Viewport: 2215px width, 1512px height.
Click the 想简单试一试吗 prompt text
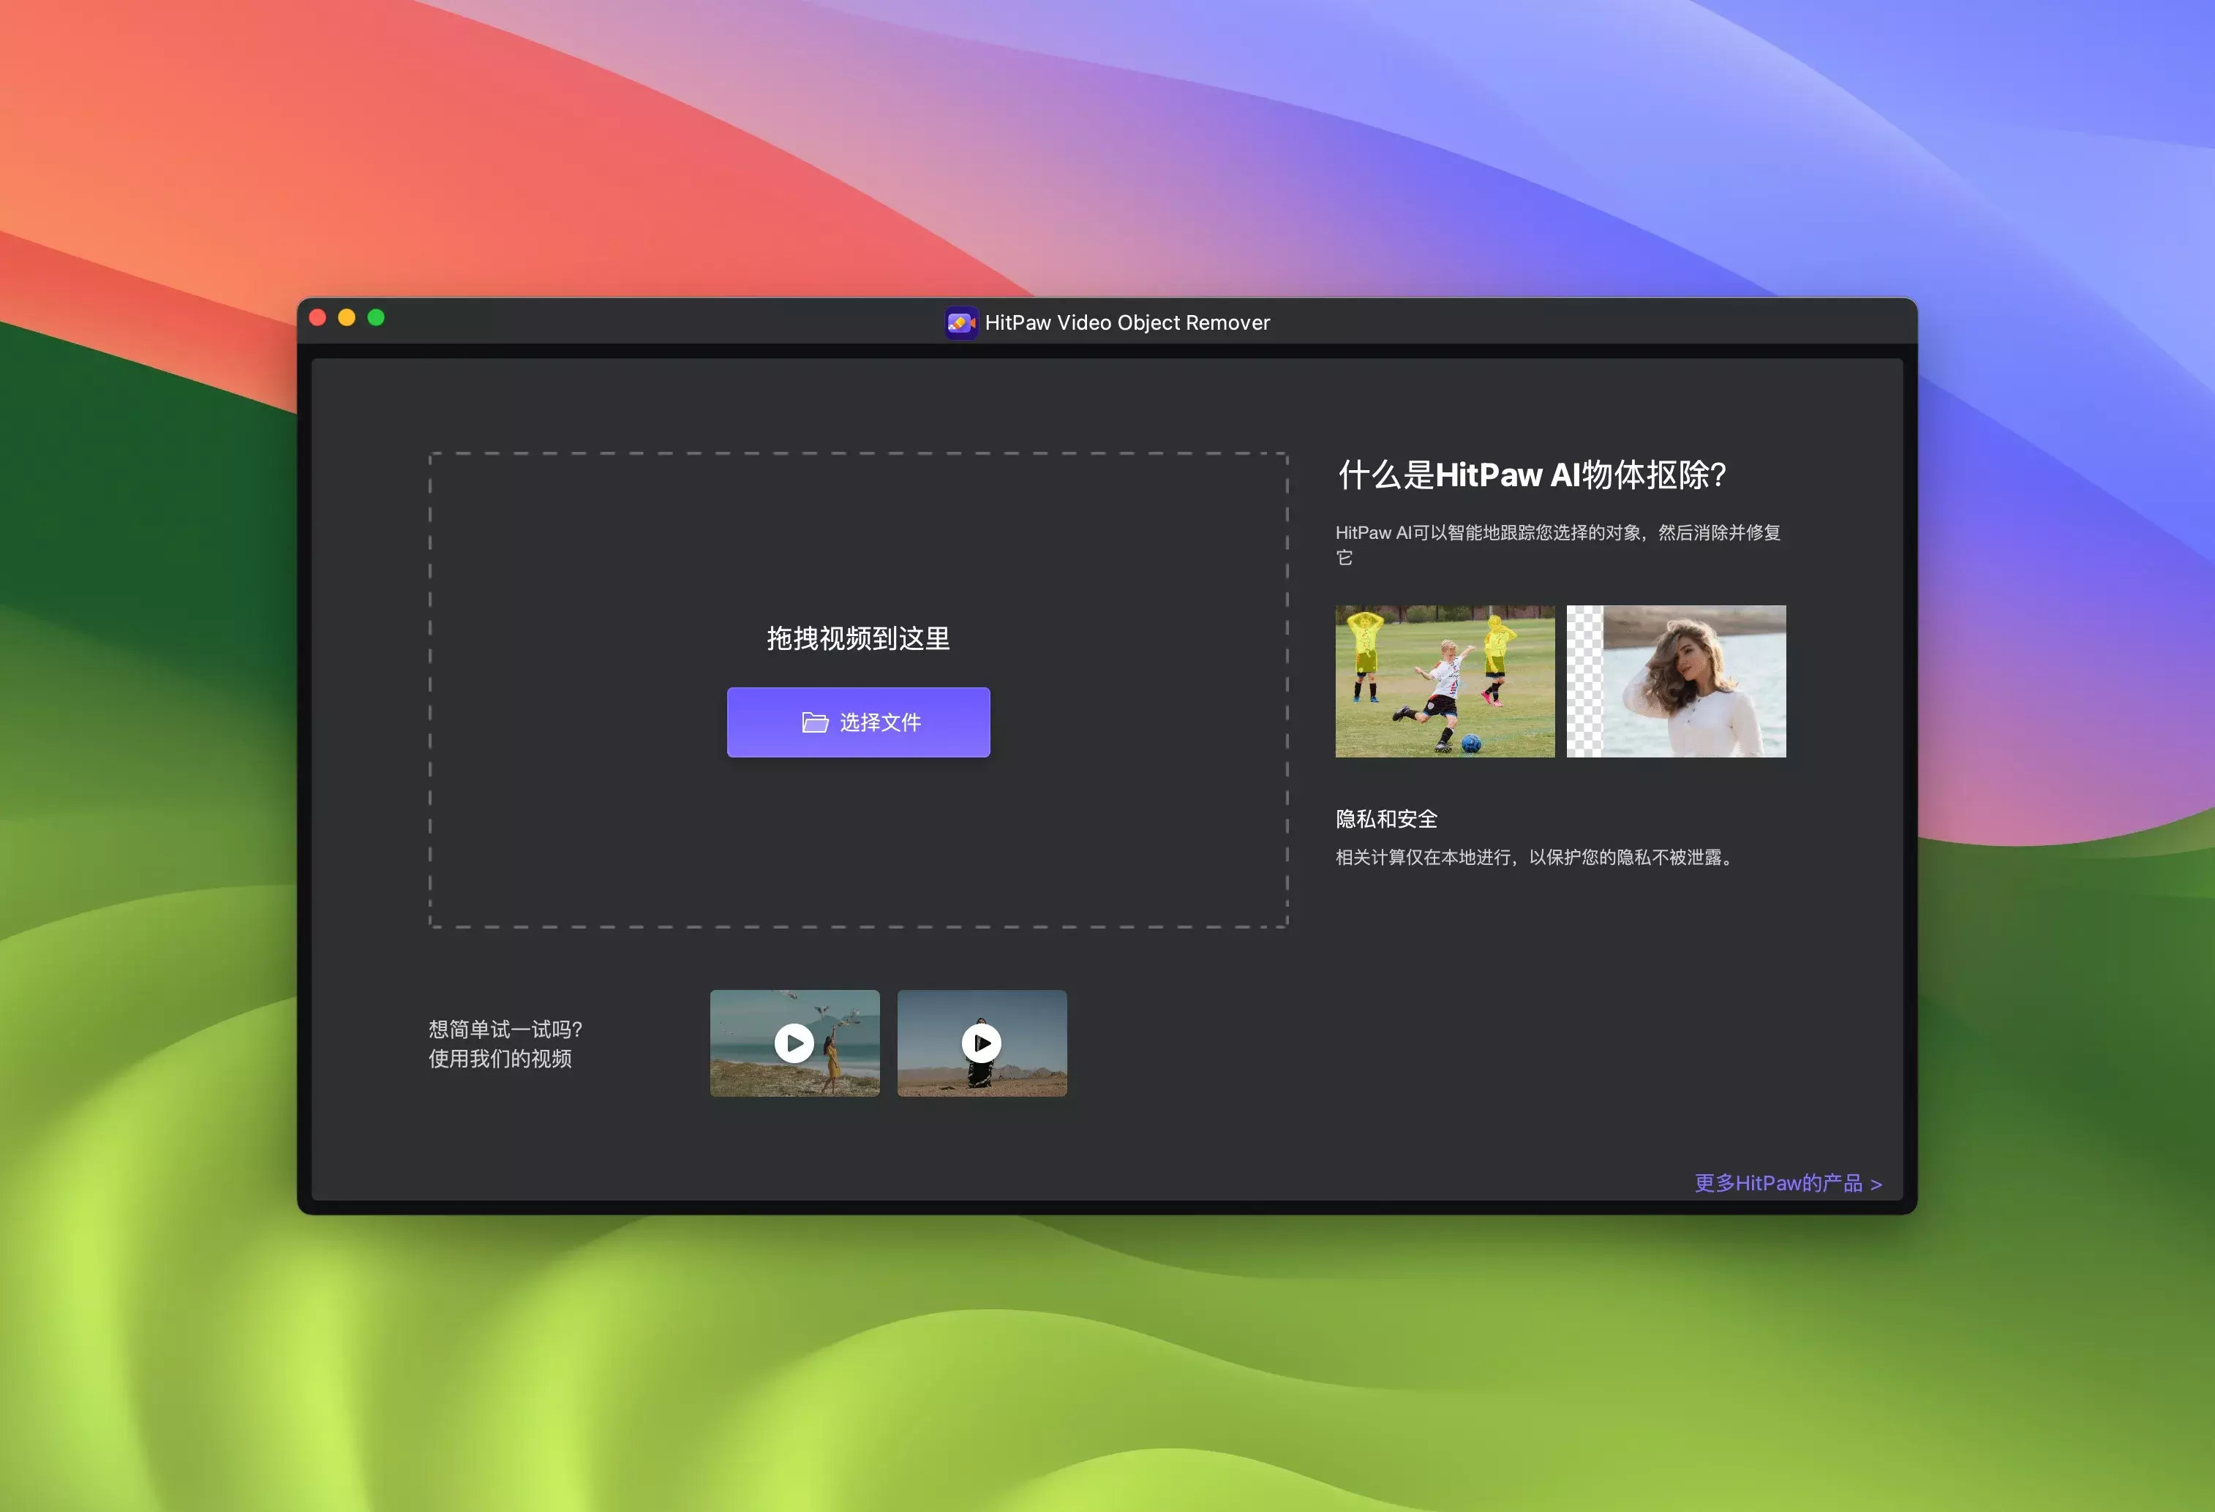point(505,1029)
